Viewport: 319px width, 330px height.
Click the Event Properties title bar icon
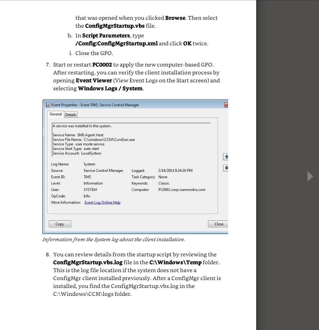coord(48,105)
